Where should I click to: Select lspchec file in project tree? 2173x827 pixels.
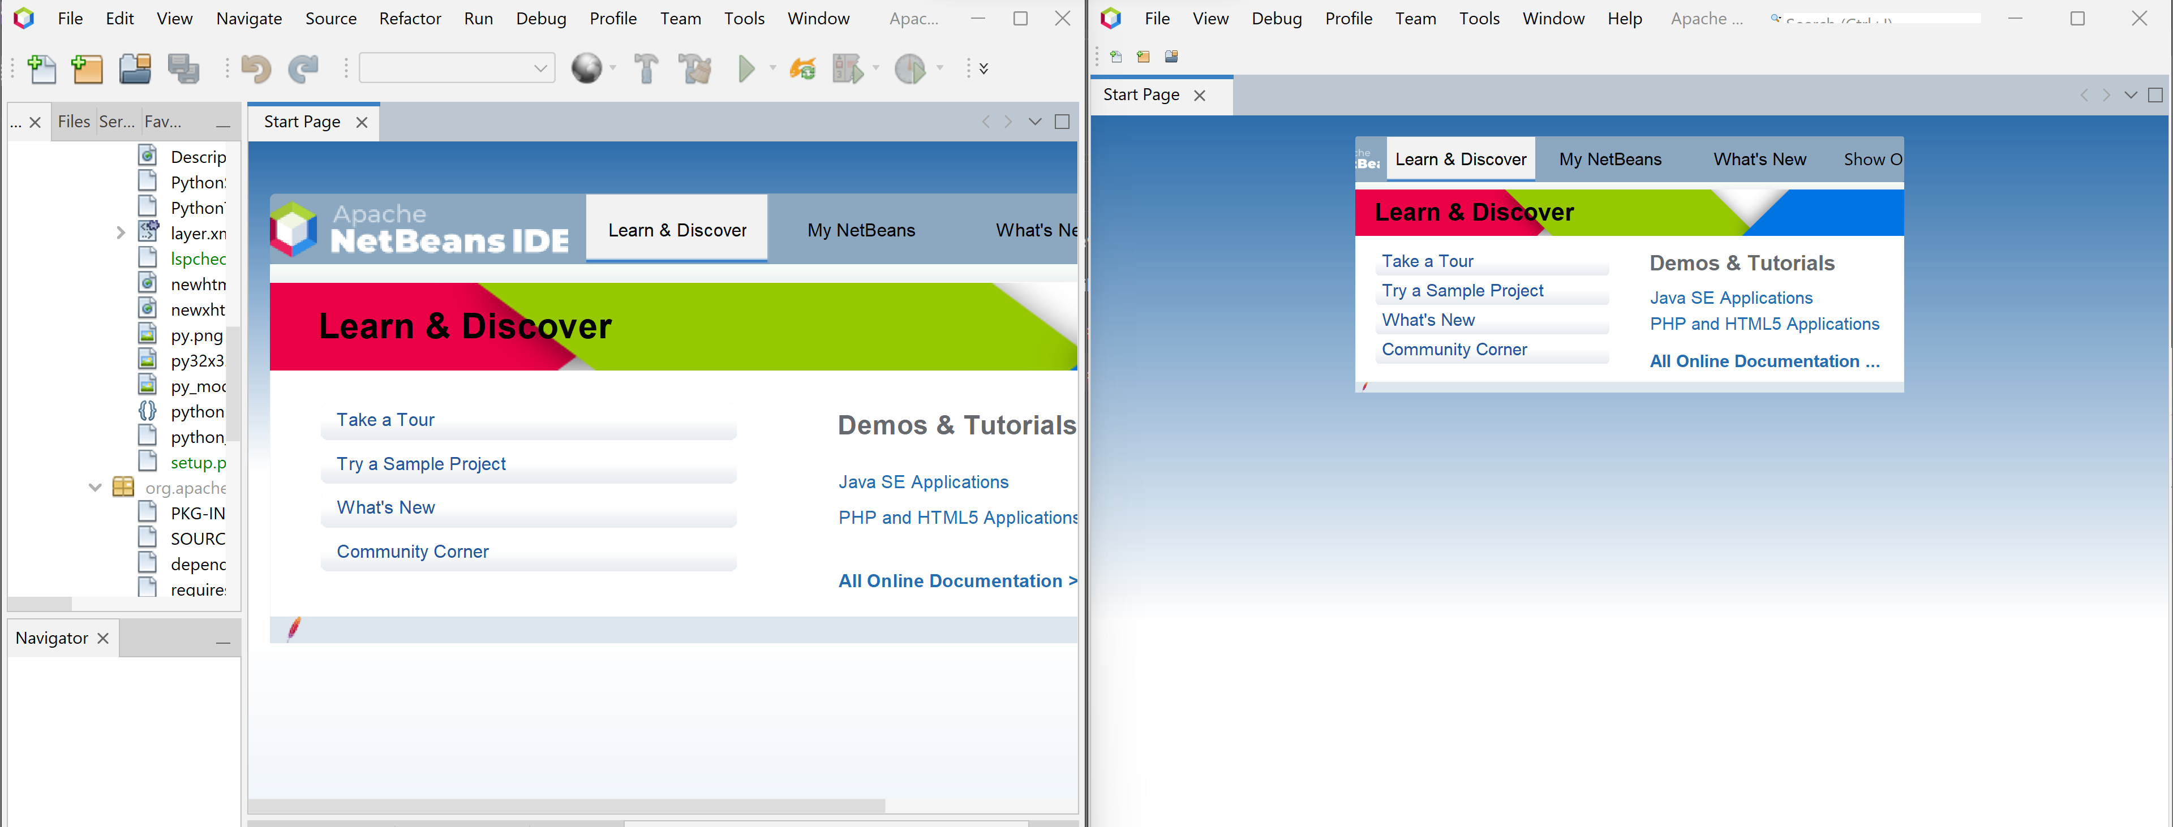click(x=198, y=258)
